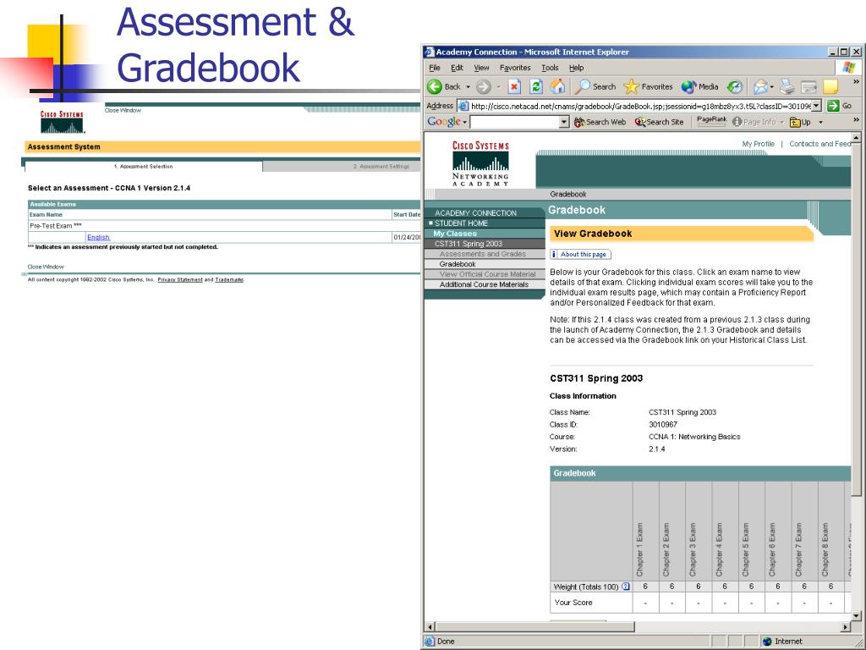Open the Page Info dropdown arrow
Image resolution: width=866 pixels, height=650 pixels.
781,122
